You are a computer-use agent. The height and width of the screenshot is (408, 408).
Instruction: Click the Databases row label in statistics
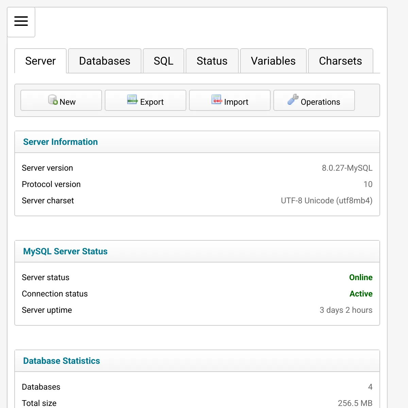coord(41,387)
